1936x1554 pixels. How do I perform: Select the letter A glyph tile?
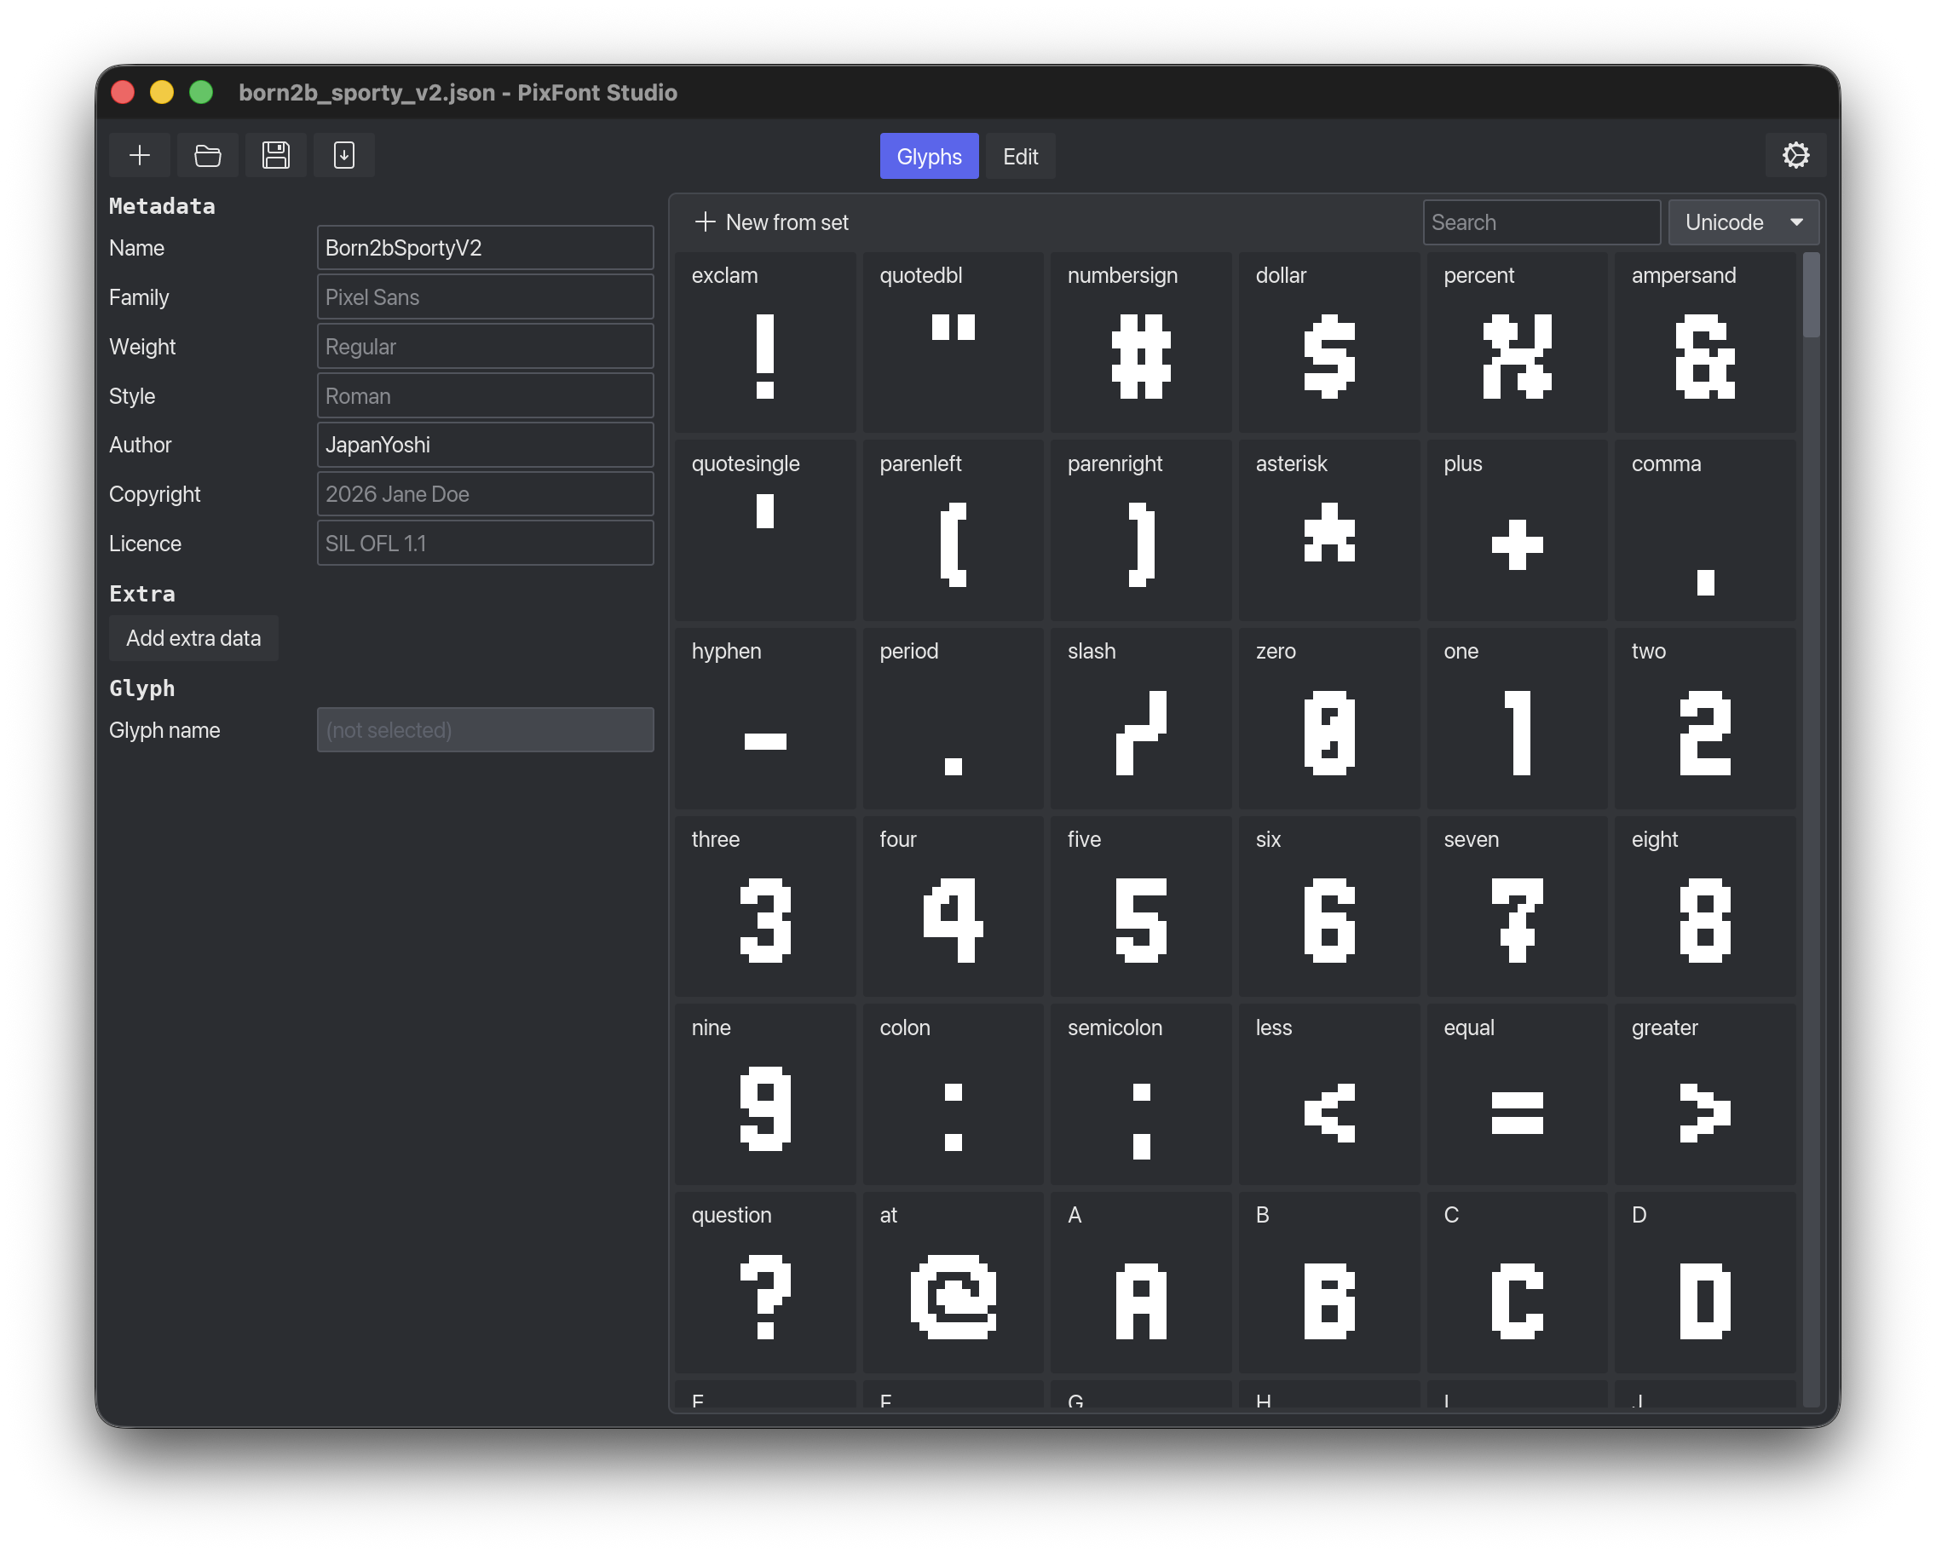point(1140,1281)
